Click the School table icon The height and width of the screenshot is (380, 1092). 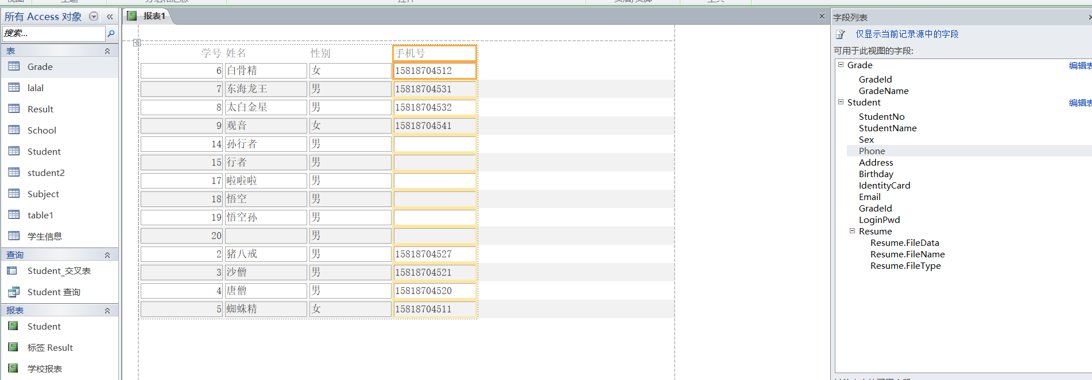[x=14, y=130]
